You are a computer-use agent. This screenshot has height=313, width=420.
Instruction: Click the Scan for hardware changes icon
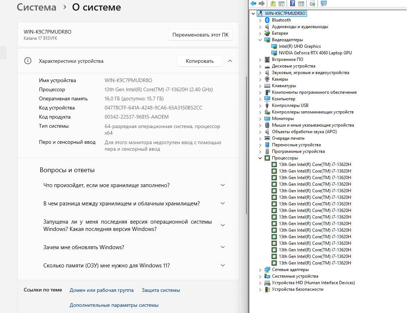323,4
